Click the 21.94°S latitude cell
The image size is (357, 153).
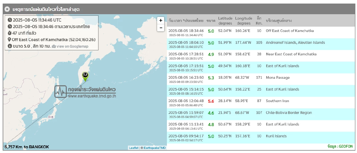[x=225, y=113]
